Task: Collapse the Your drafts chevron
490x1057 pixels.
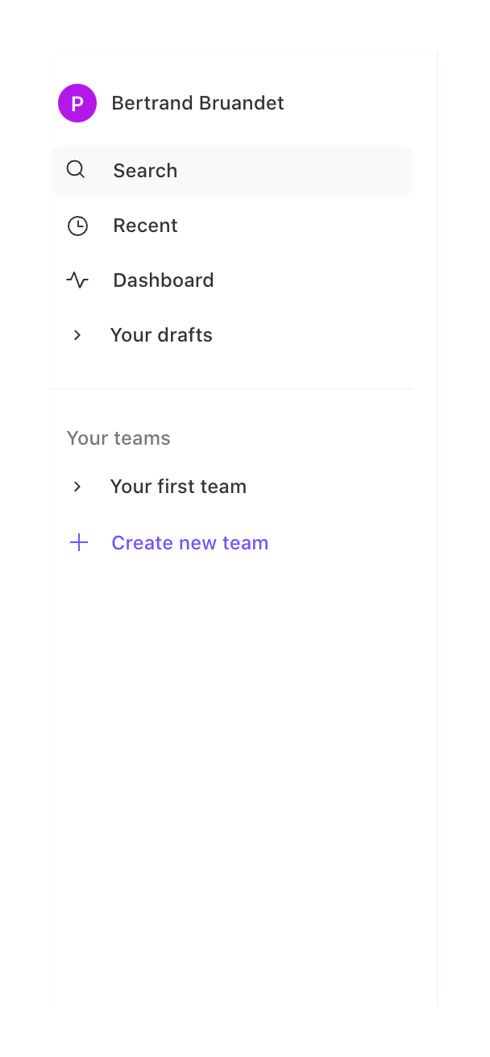Action: tap(77, 334)
